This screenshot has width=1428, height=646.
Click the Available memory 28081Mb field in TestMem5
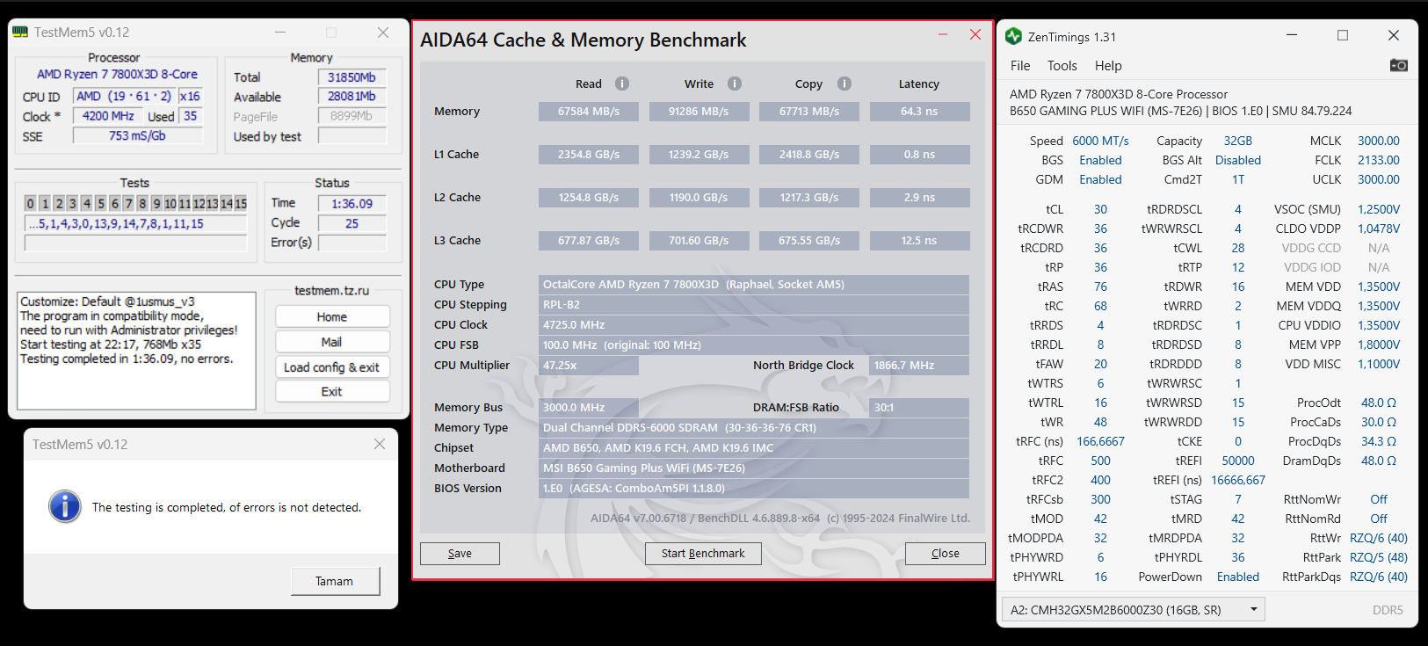(x=352, y=97)
